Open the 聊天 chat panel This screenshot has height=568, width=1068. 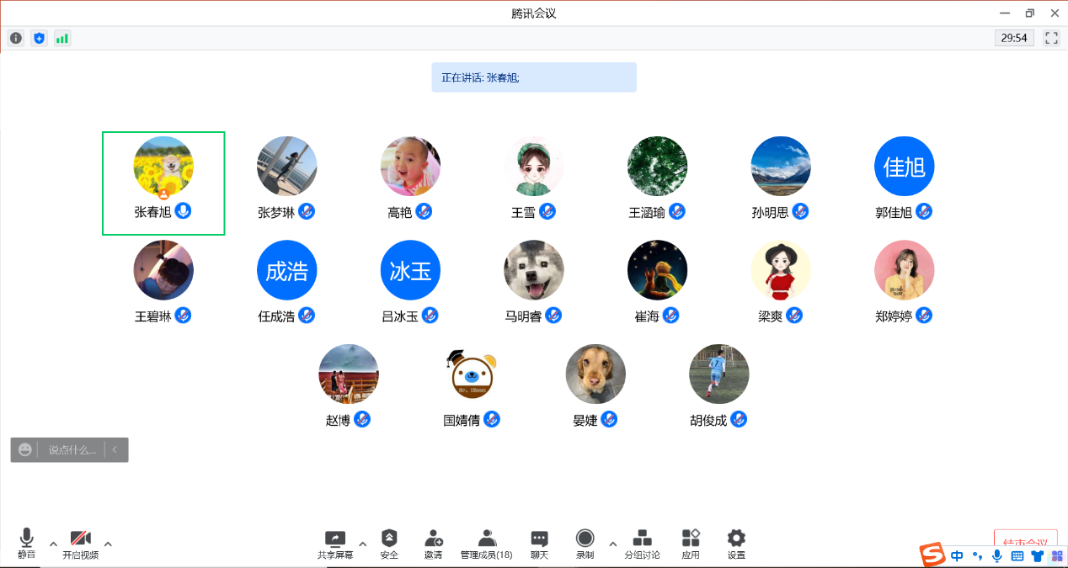click(x=539, y=544)
